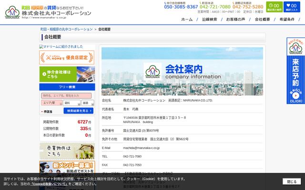This screenshot has height=190, width=305.
Task: Focus the 物件名、エリア名、駅名 search field
Action: coord(66,96)
